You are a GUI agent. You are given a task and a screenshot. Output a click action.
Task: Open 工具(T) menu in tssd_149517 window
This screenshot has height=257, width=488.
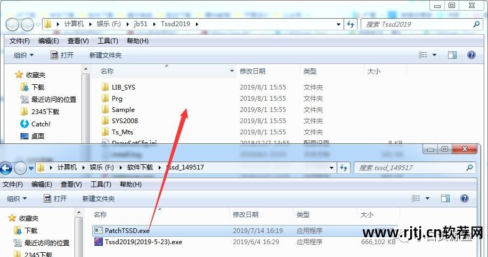[x=101, y=184]
